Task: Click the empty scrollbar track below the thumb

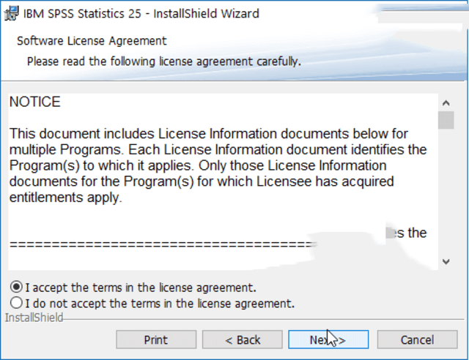Action: (x=446, y=190)
